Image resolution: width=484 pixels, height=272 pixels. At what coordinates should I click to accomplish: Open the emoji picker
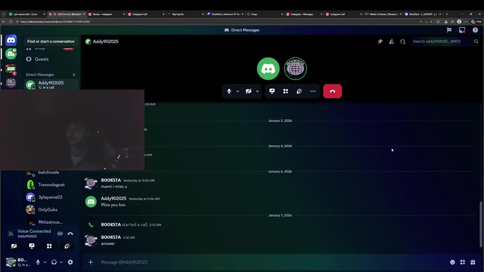tap(452, 262)
